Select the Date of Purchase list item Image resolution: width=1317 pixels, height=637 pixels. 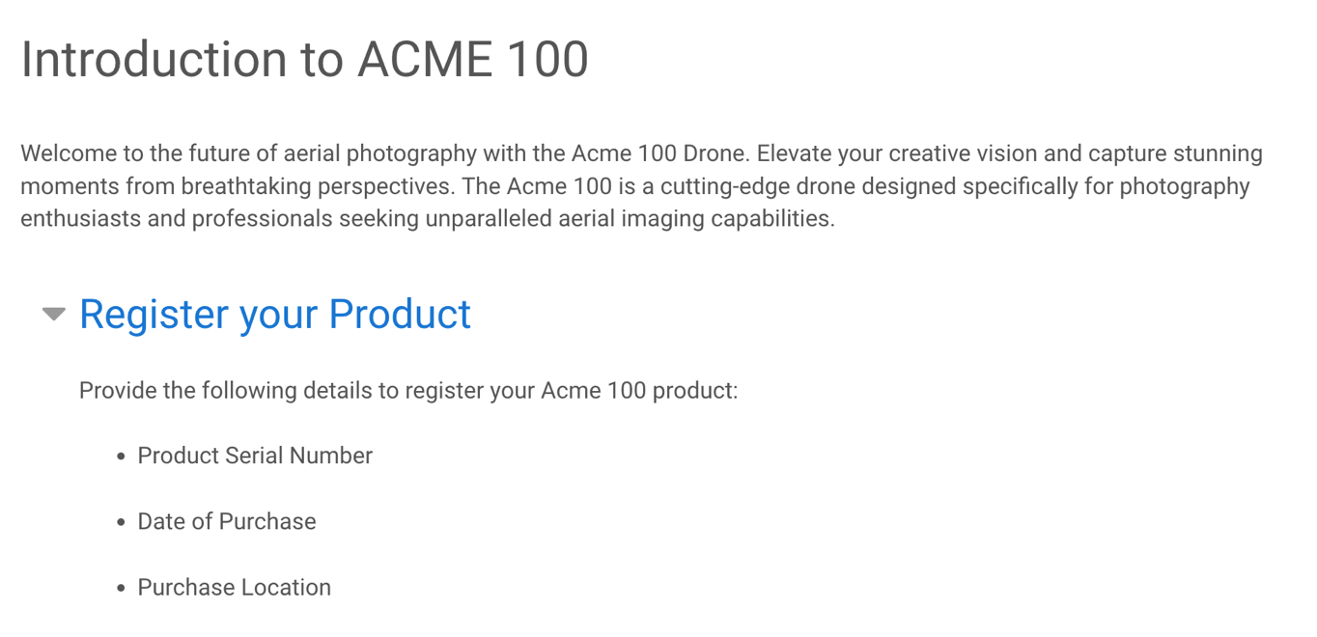tap(227, 521)
